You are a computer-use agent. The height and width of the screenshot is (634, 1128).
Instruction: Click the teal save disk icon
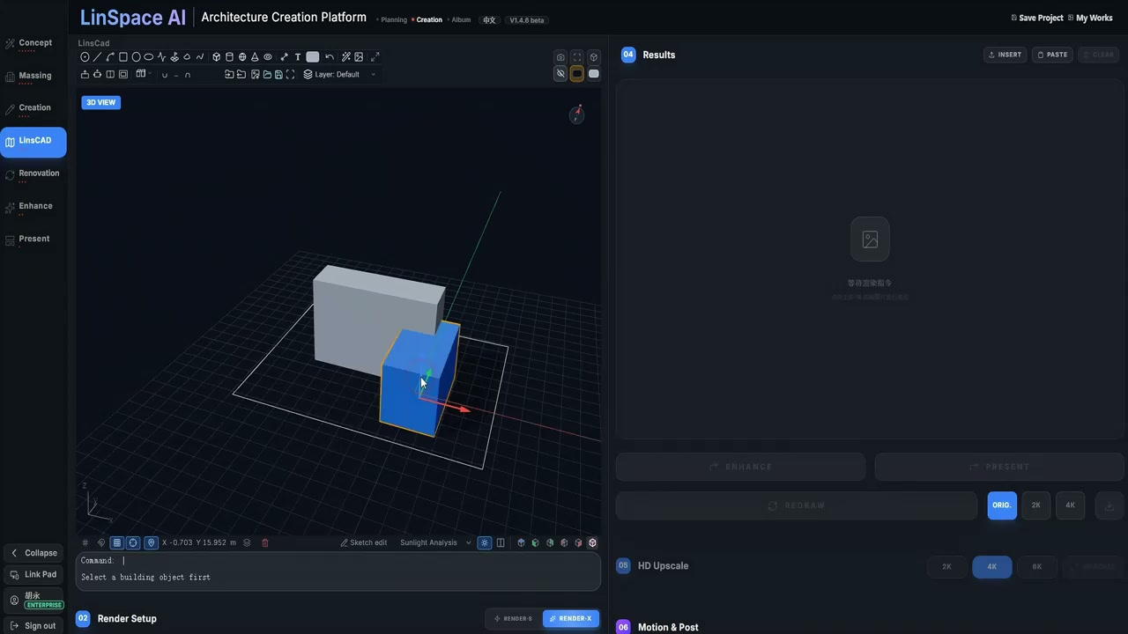point(278,75)
